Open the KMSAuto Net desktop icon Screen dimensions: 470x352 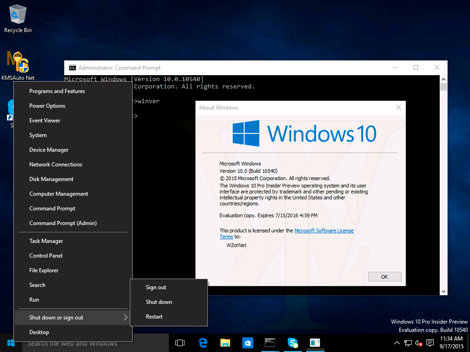click(x=18, y=66)
